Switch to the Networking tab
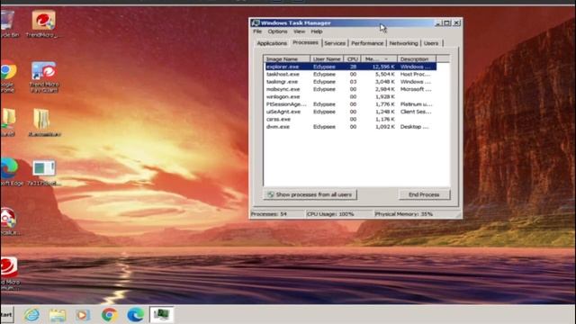This screenshot has width=576, height=324. (403, 43)
